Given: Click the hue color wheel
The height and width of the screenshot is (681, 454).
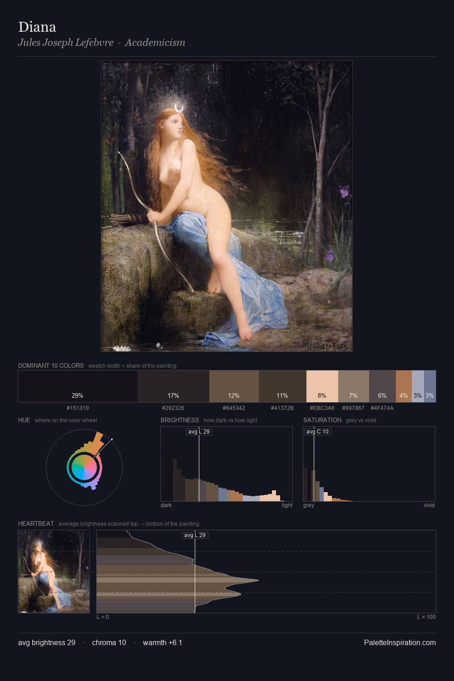Looking at the screenshot, I should pyautogui.click(x=84, y=467).
